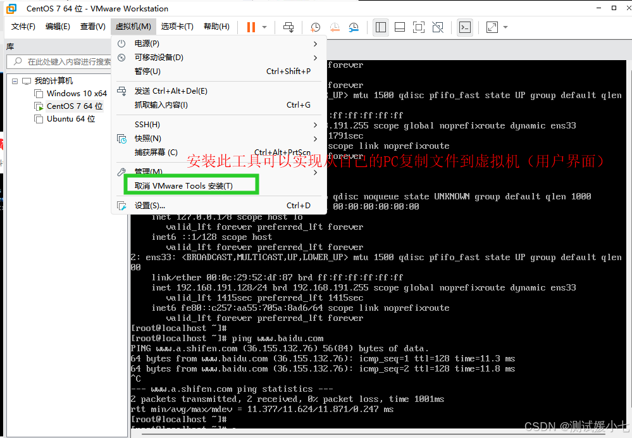Click the take snapshot toolbar icon
Viewport: 632px width, 438px height.
pyautogui.click(x=315, y=27)
